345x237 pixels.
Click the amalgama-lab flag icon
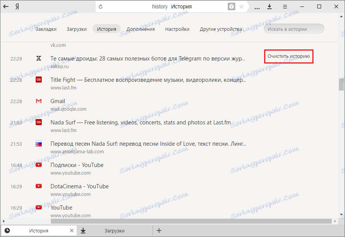(x=39, y=144)
